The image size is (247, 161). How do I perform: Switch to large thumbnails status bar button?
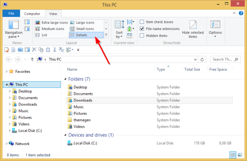(240, 155)
